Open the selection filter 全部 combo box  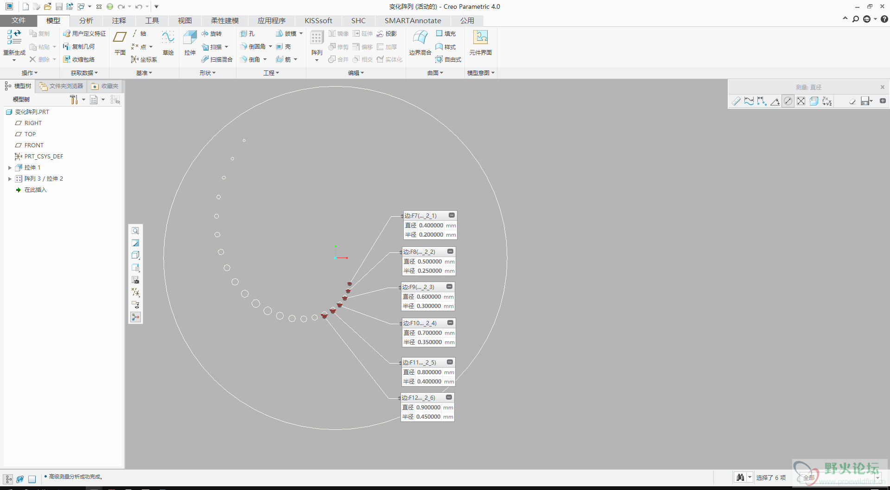(x=840, y=477)
